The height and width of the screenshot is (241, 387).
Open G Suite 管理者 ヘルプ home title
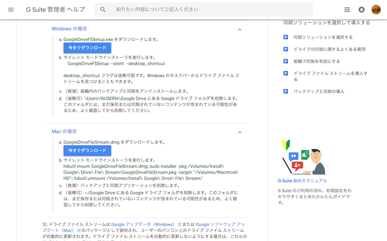pyautogui.click(x=55, y=10)
